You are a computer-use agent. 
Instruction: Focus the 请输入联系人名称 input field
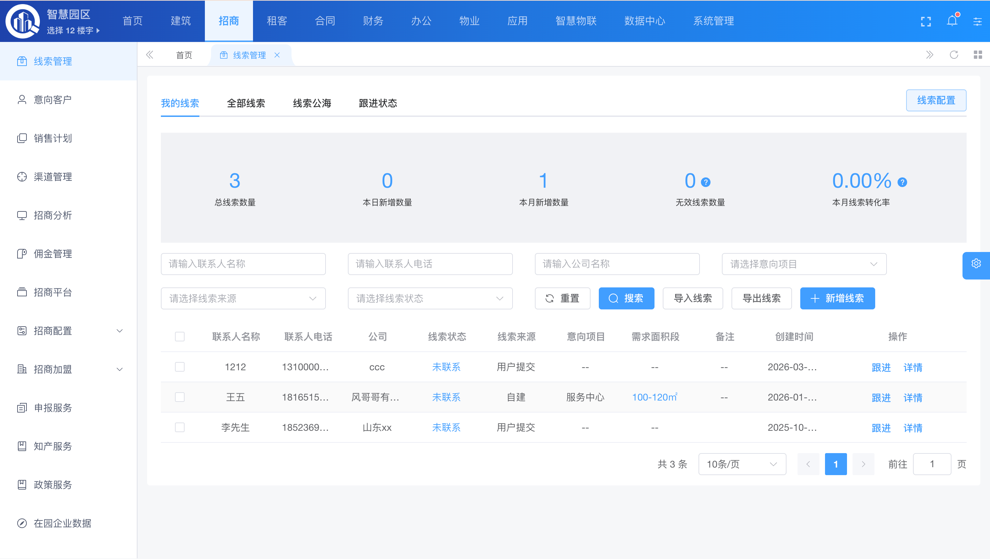coord(243,264)
